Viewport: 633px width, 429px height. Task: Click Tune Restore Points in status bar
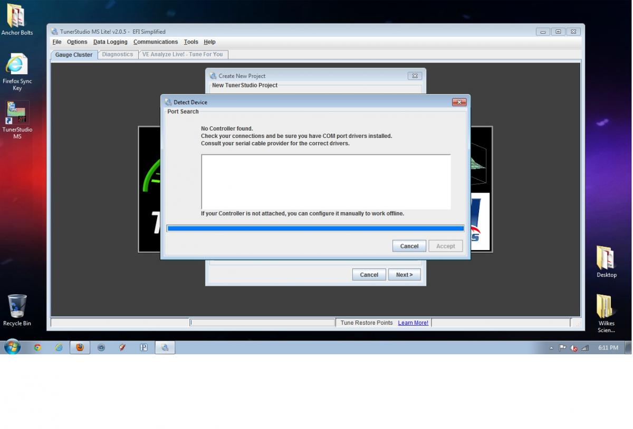coord(367,323)
